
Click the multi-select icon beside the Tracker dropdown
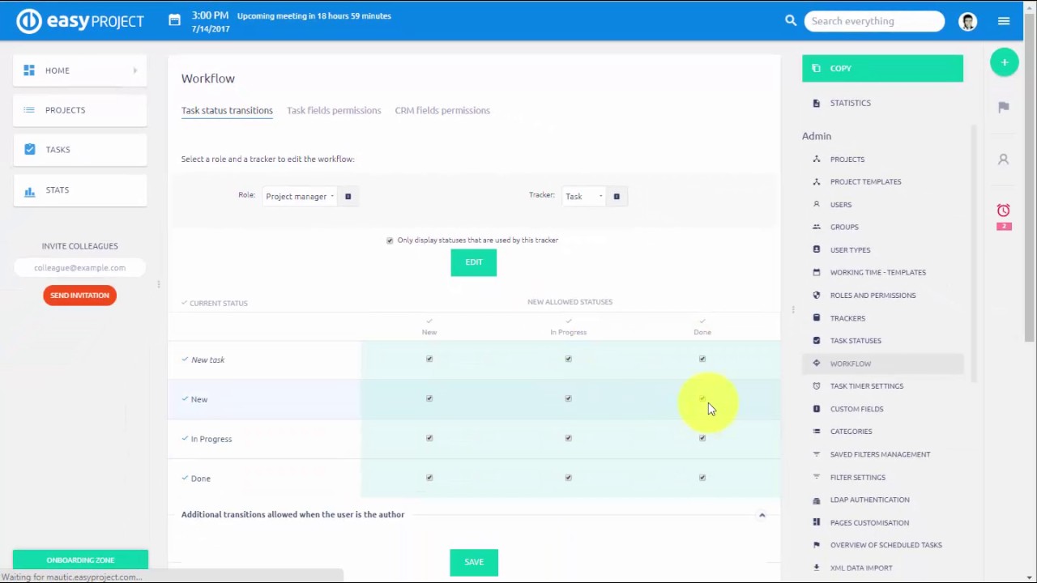(x=617, y=197)
